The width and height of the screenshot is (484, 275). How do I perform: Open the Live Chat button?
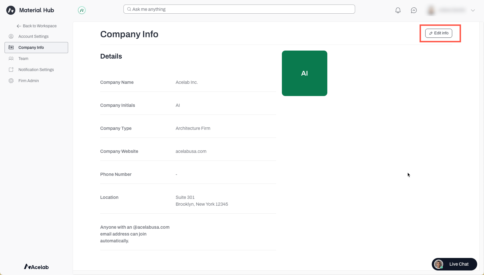pyautogui.click(x=454, y=264)
